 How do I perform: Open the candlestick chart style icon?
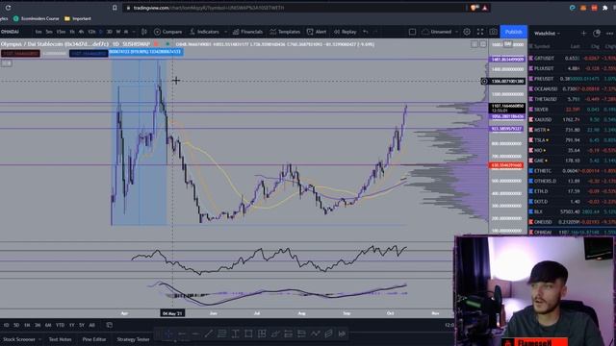point(144,32)
